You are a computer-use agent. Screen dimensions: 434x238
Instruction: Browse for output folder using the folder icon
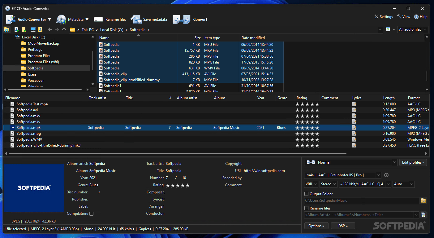click(x=423, y=201)
